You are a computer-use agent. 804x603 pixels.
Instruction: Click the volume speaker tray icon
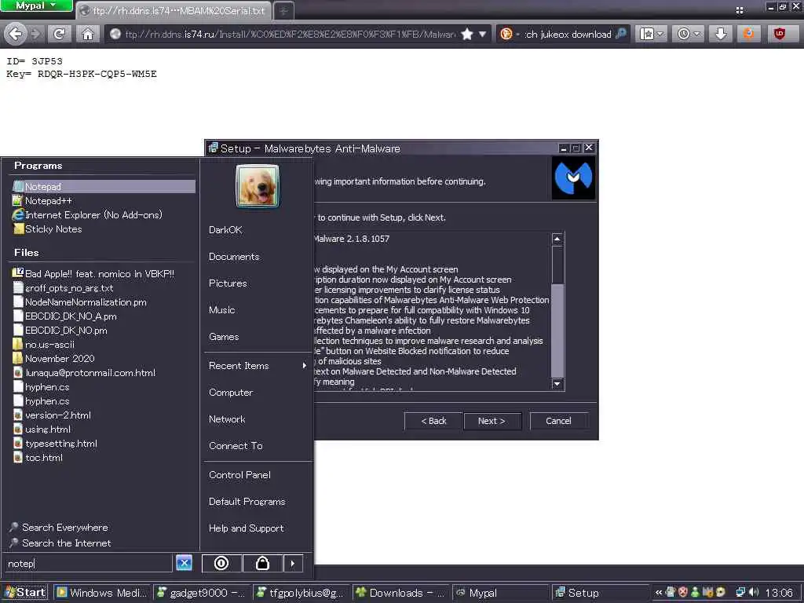[x=753, y=592]
